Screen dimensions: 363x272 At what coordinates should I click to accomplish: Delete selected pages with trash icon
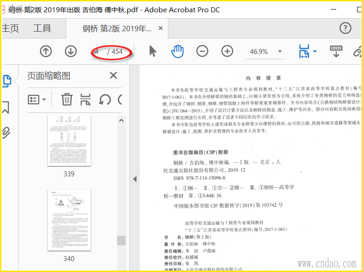tap(67, 99)
